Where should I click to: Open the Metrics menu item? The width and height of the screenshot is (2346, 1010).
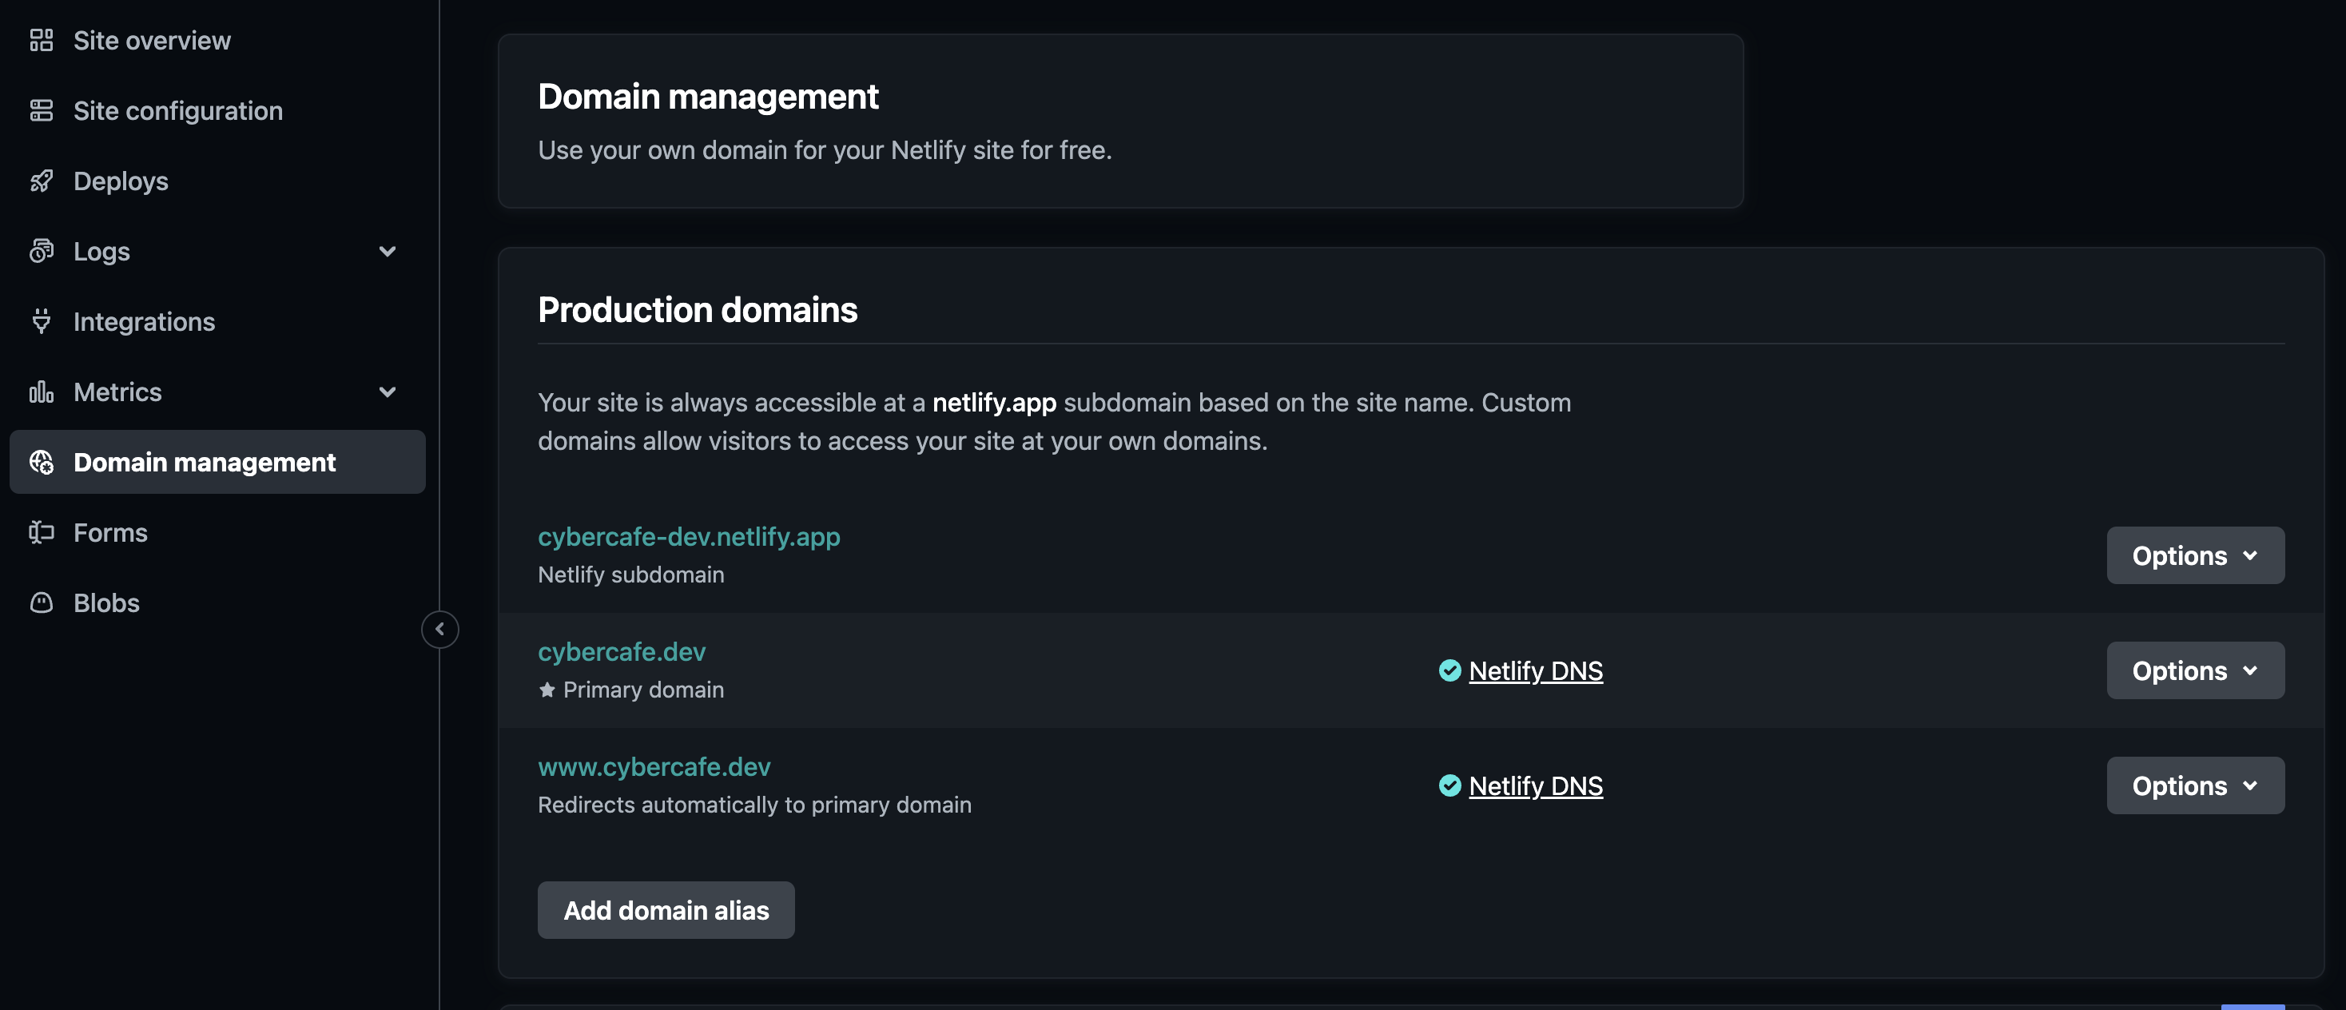click(217, 392)
